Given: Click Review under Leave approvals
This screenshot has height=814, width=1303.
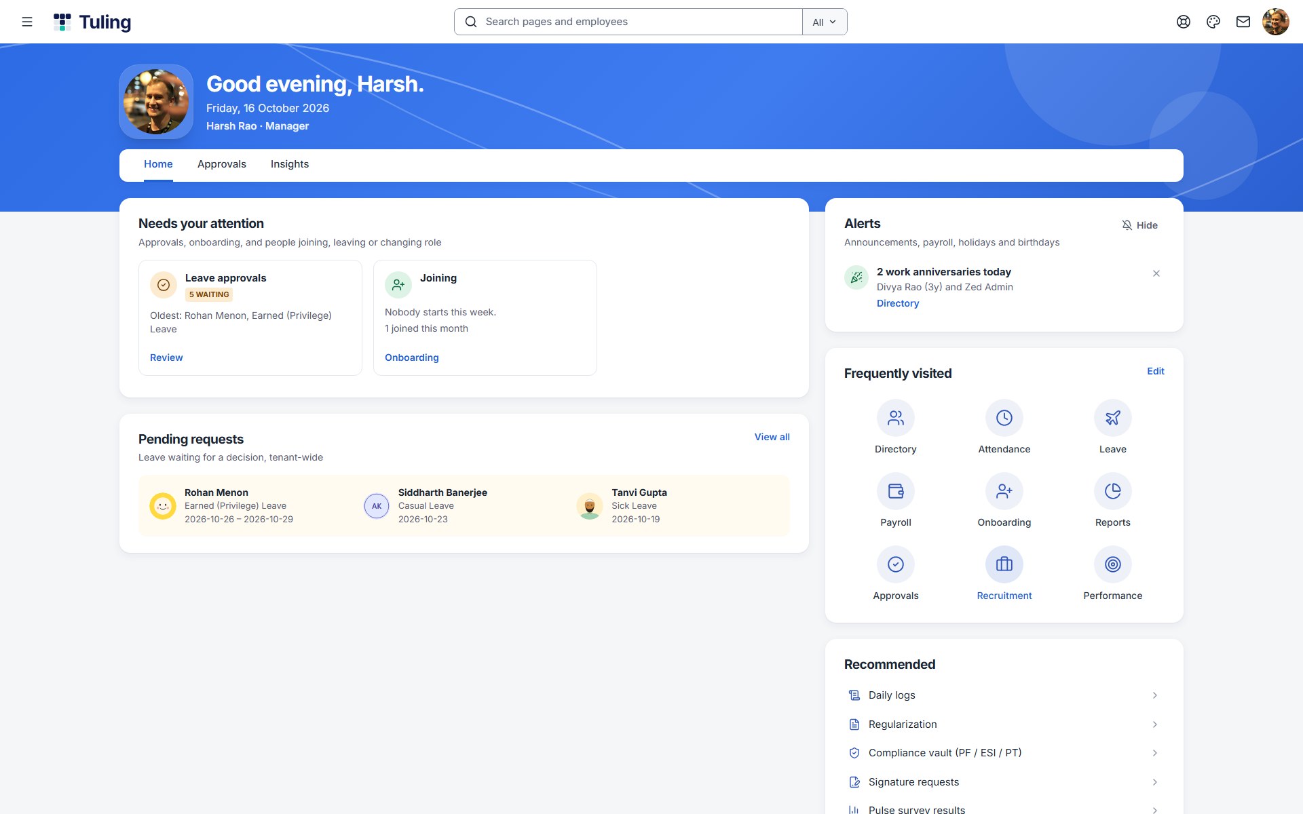Looking at the screenshot, I should tap(166, 357).
